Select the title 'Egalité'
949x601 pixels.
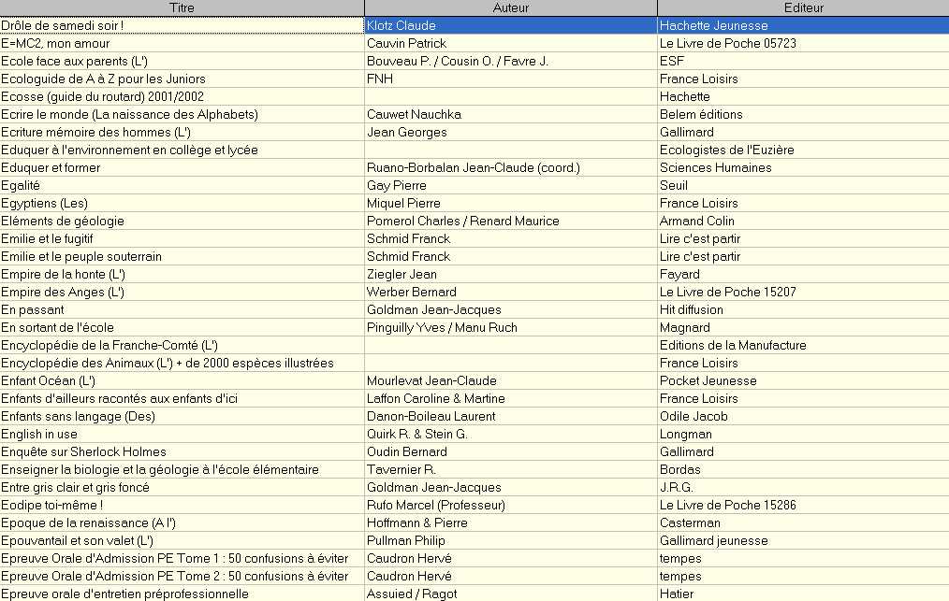coord(21,186)
